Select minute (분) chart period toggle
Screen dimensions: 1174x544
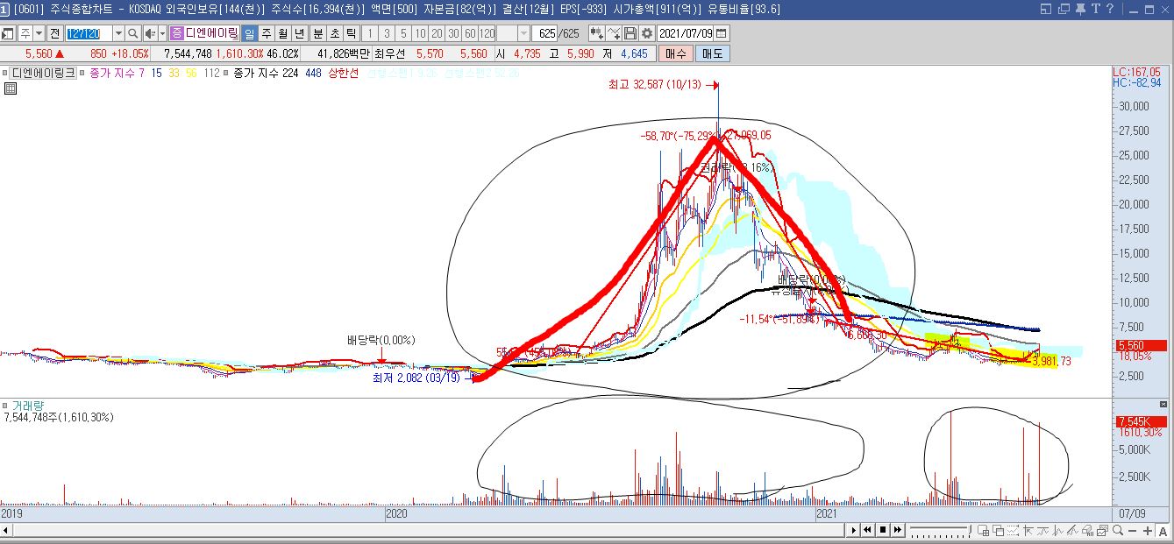pos(317,33)
